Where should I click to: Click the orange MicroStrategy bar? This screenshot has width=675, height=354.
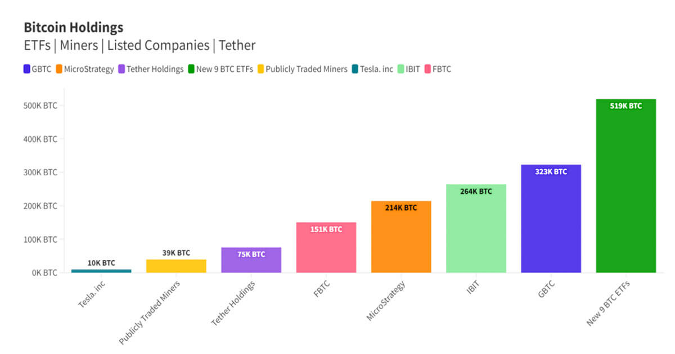(401, 238)
